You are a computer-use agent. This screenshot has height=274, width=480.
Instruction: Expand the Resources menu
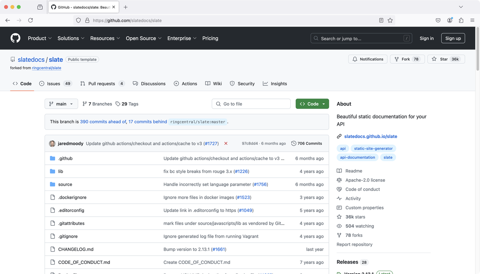105,38
